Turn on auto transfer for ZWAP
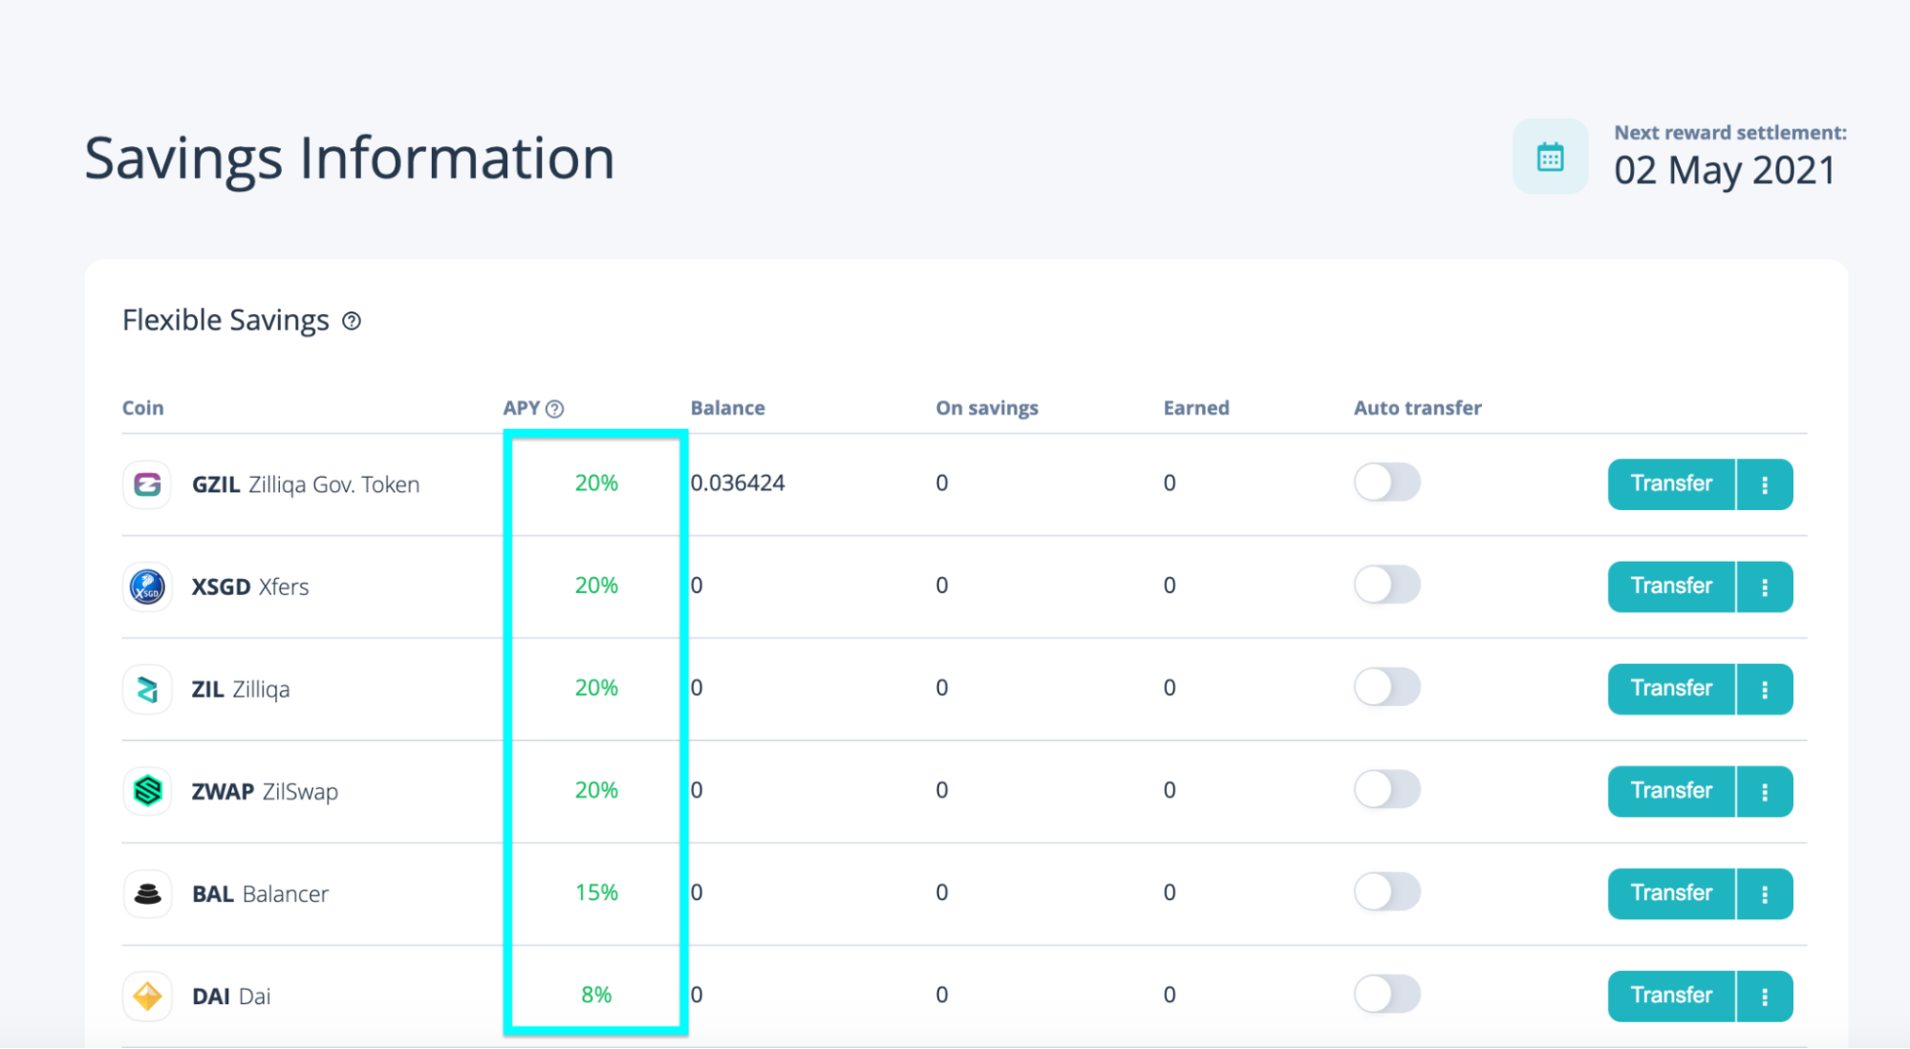 click(x=1386, y=789)
